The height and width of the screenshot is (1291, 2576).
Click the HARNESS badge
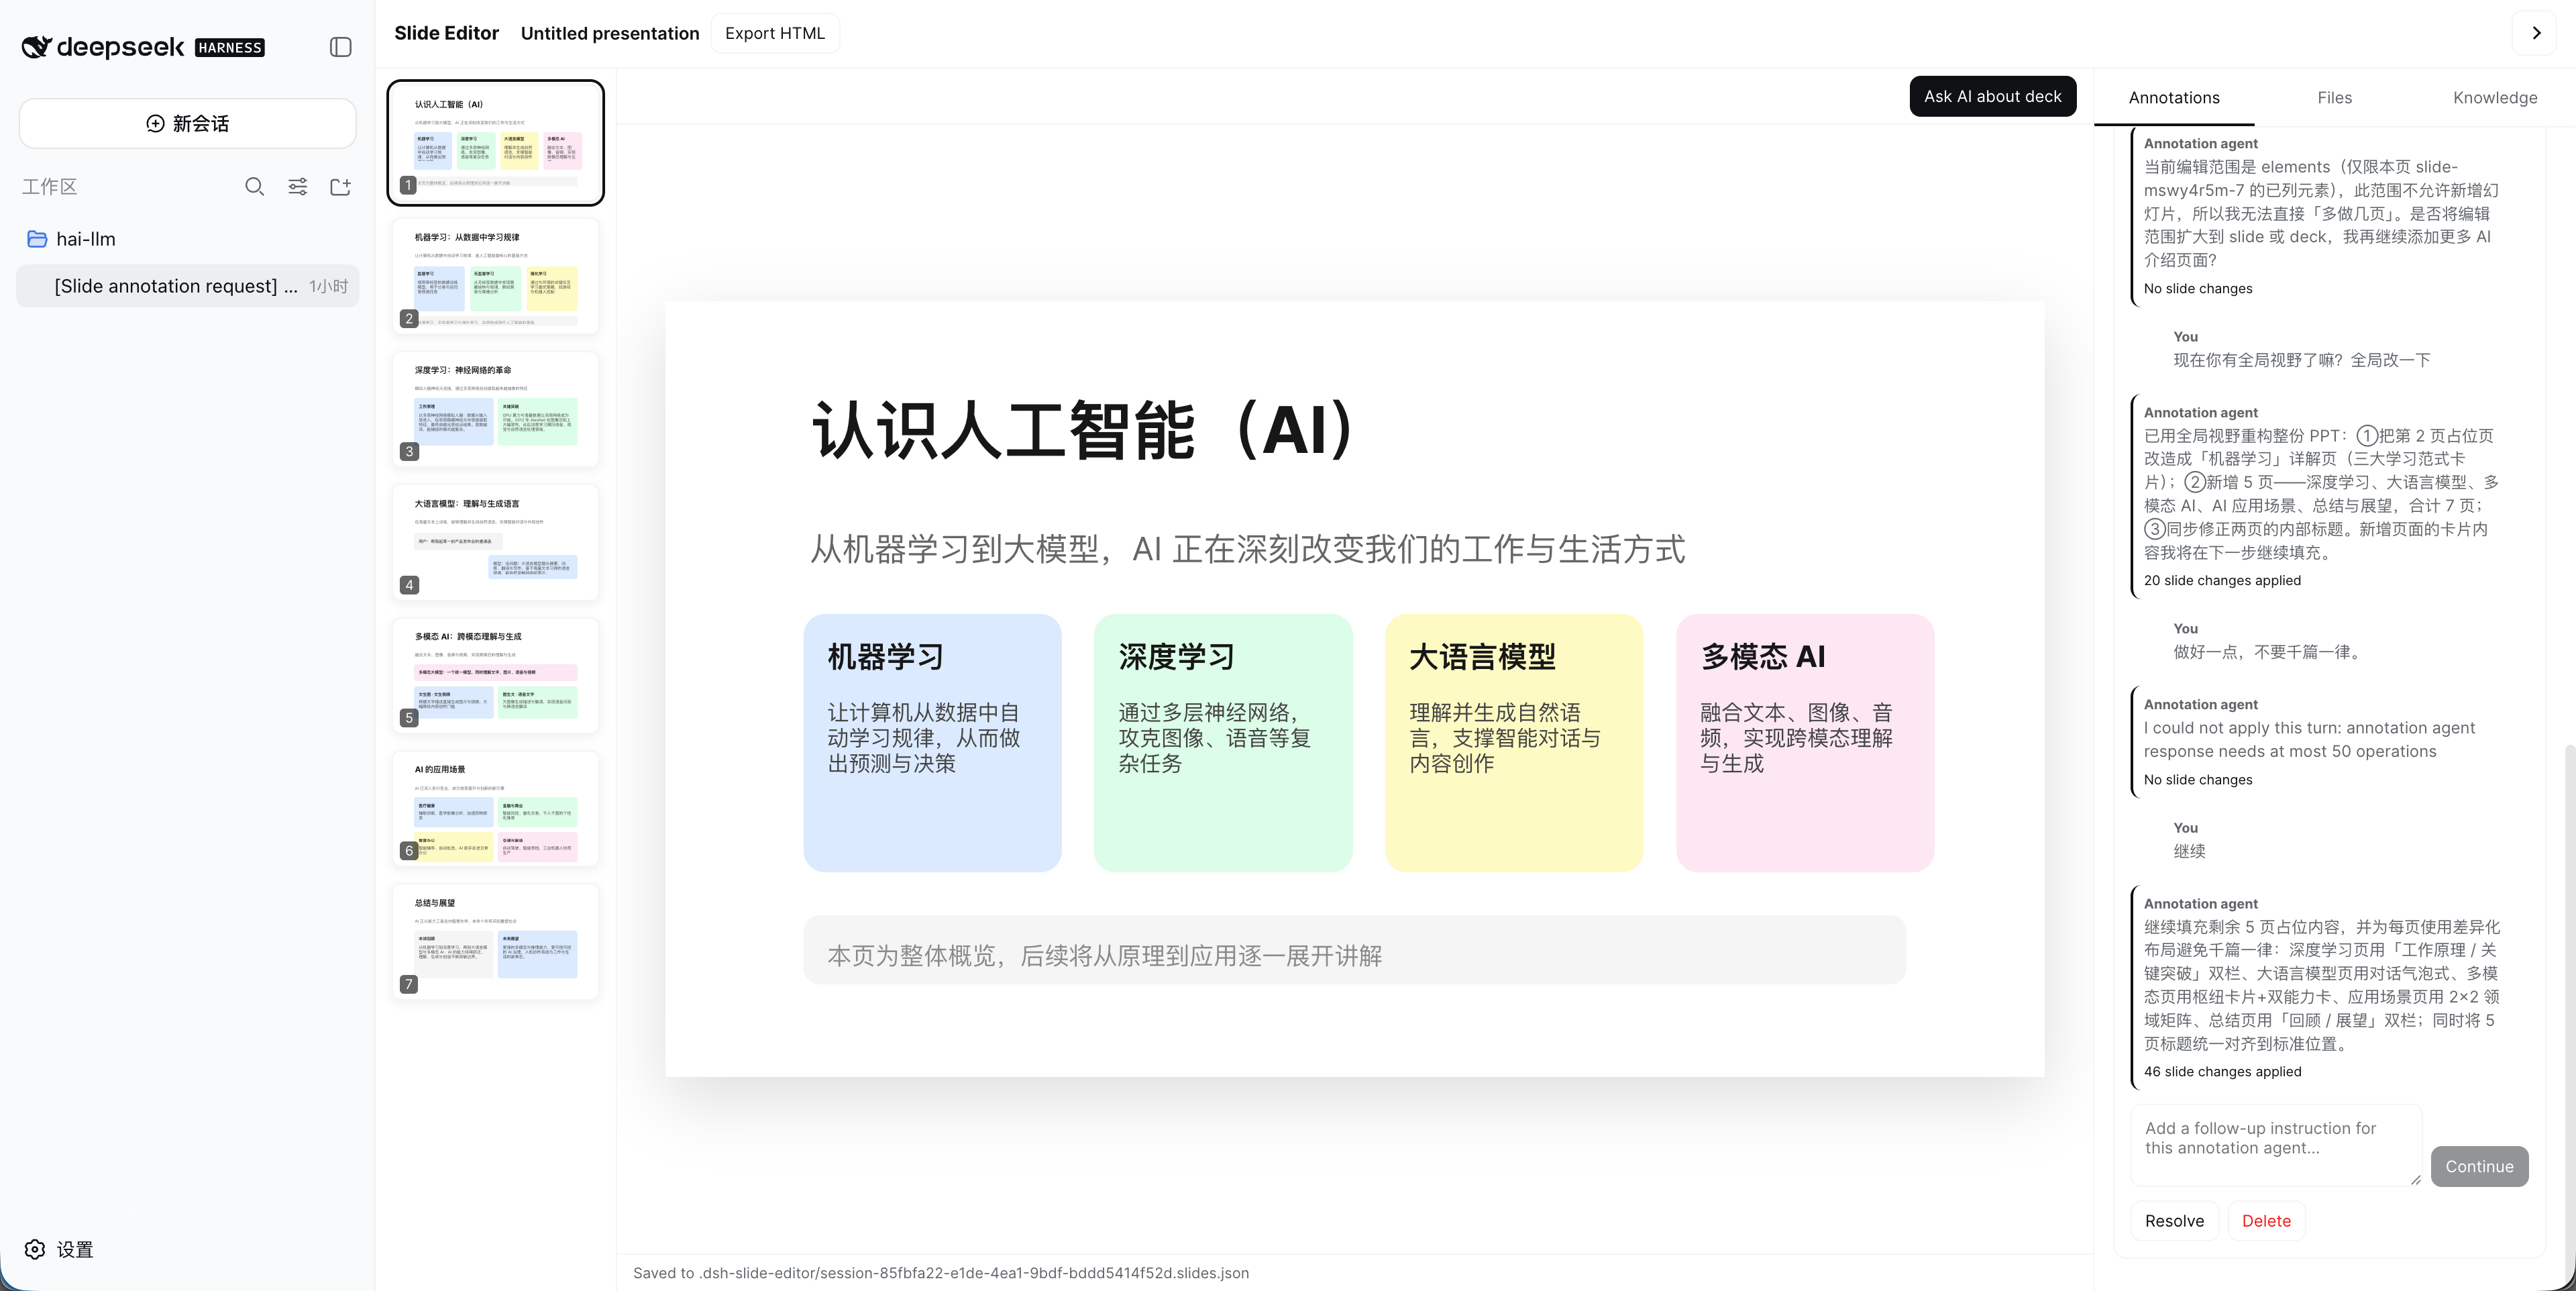(x=230, y=47)
